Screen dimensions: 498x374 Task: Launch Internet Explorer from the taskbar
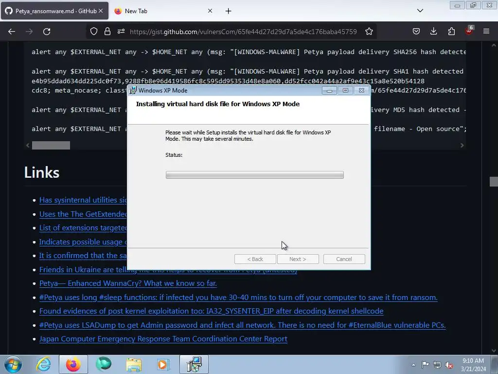point(43,364)
